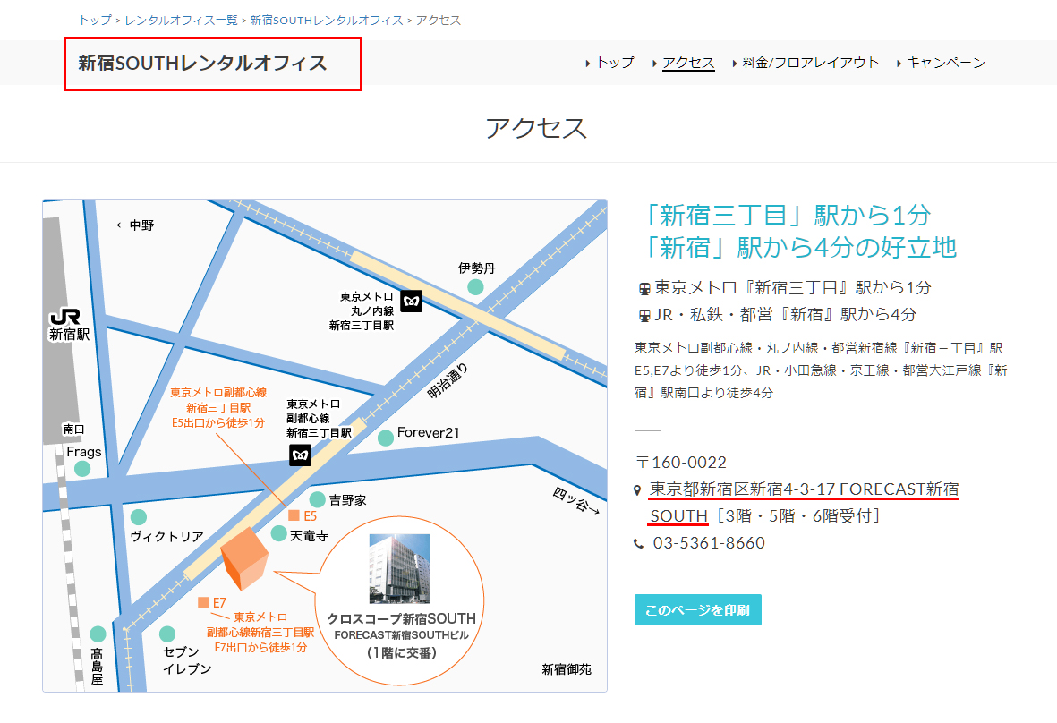1057x723 pixels.
Task: Click the 新宿SOUTHレンタルオフィス site title
Action: (203, 64)
